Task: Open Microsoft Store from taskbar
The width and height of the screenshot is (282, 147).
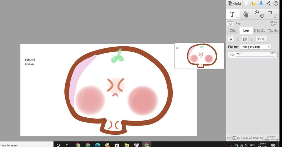Action: click(x=117, y=145)
